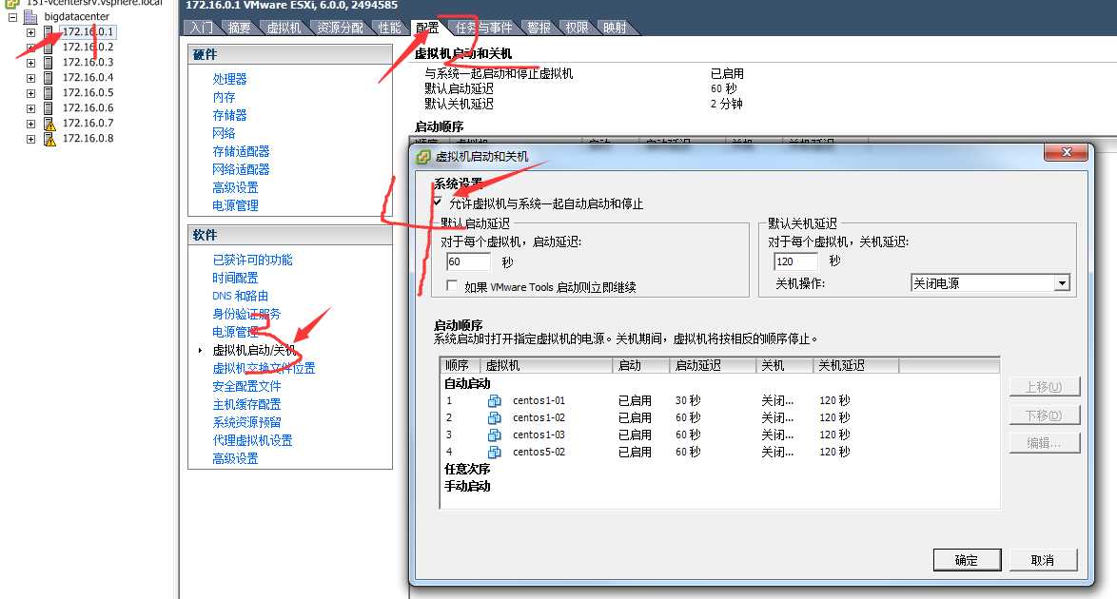
Task: Expand the 172.16.0.3 host node
Action: point(30,63)
